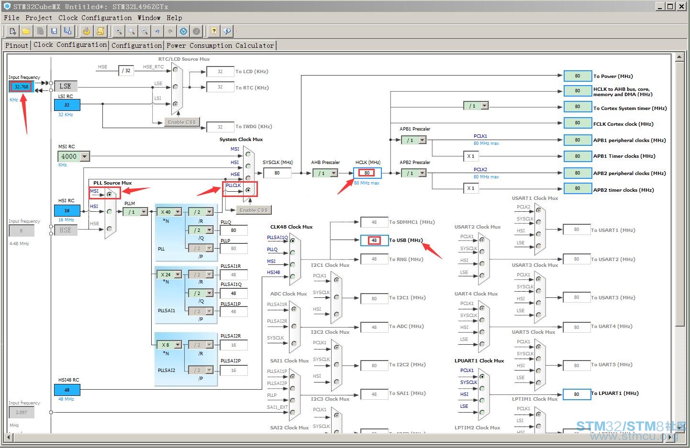Select LSI in RTC/LCD Source Mux
This screenshot has height=448, width=690.
(x=176, y=104)
